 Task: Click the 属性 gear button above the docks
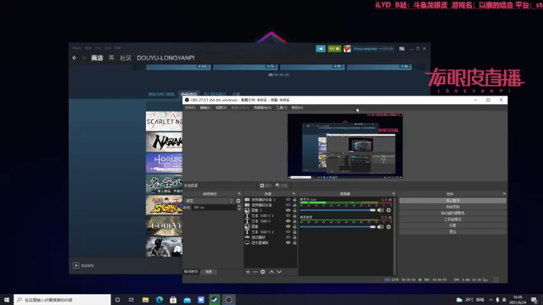tap(266, 186)
